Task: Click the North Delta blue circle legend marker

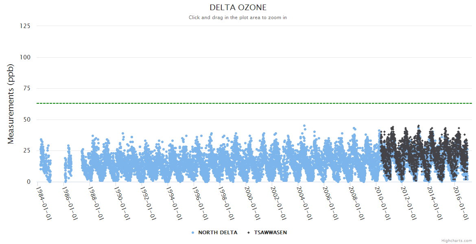Action: click(x=193, y=233)
